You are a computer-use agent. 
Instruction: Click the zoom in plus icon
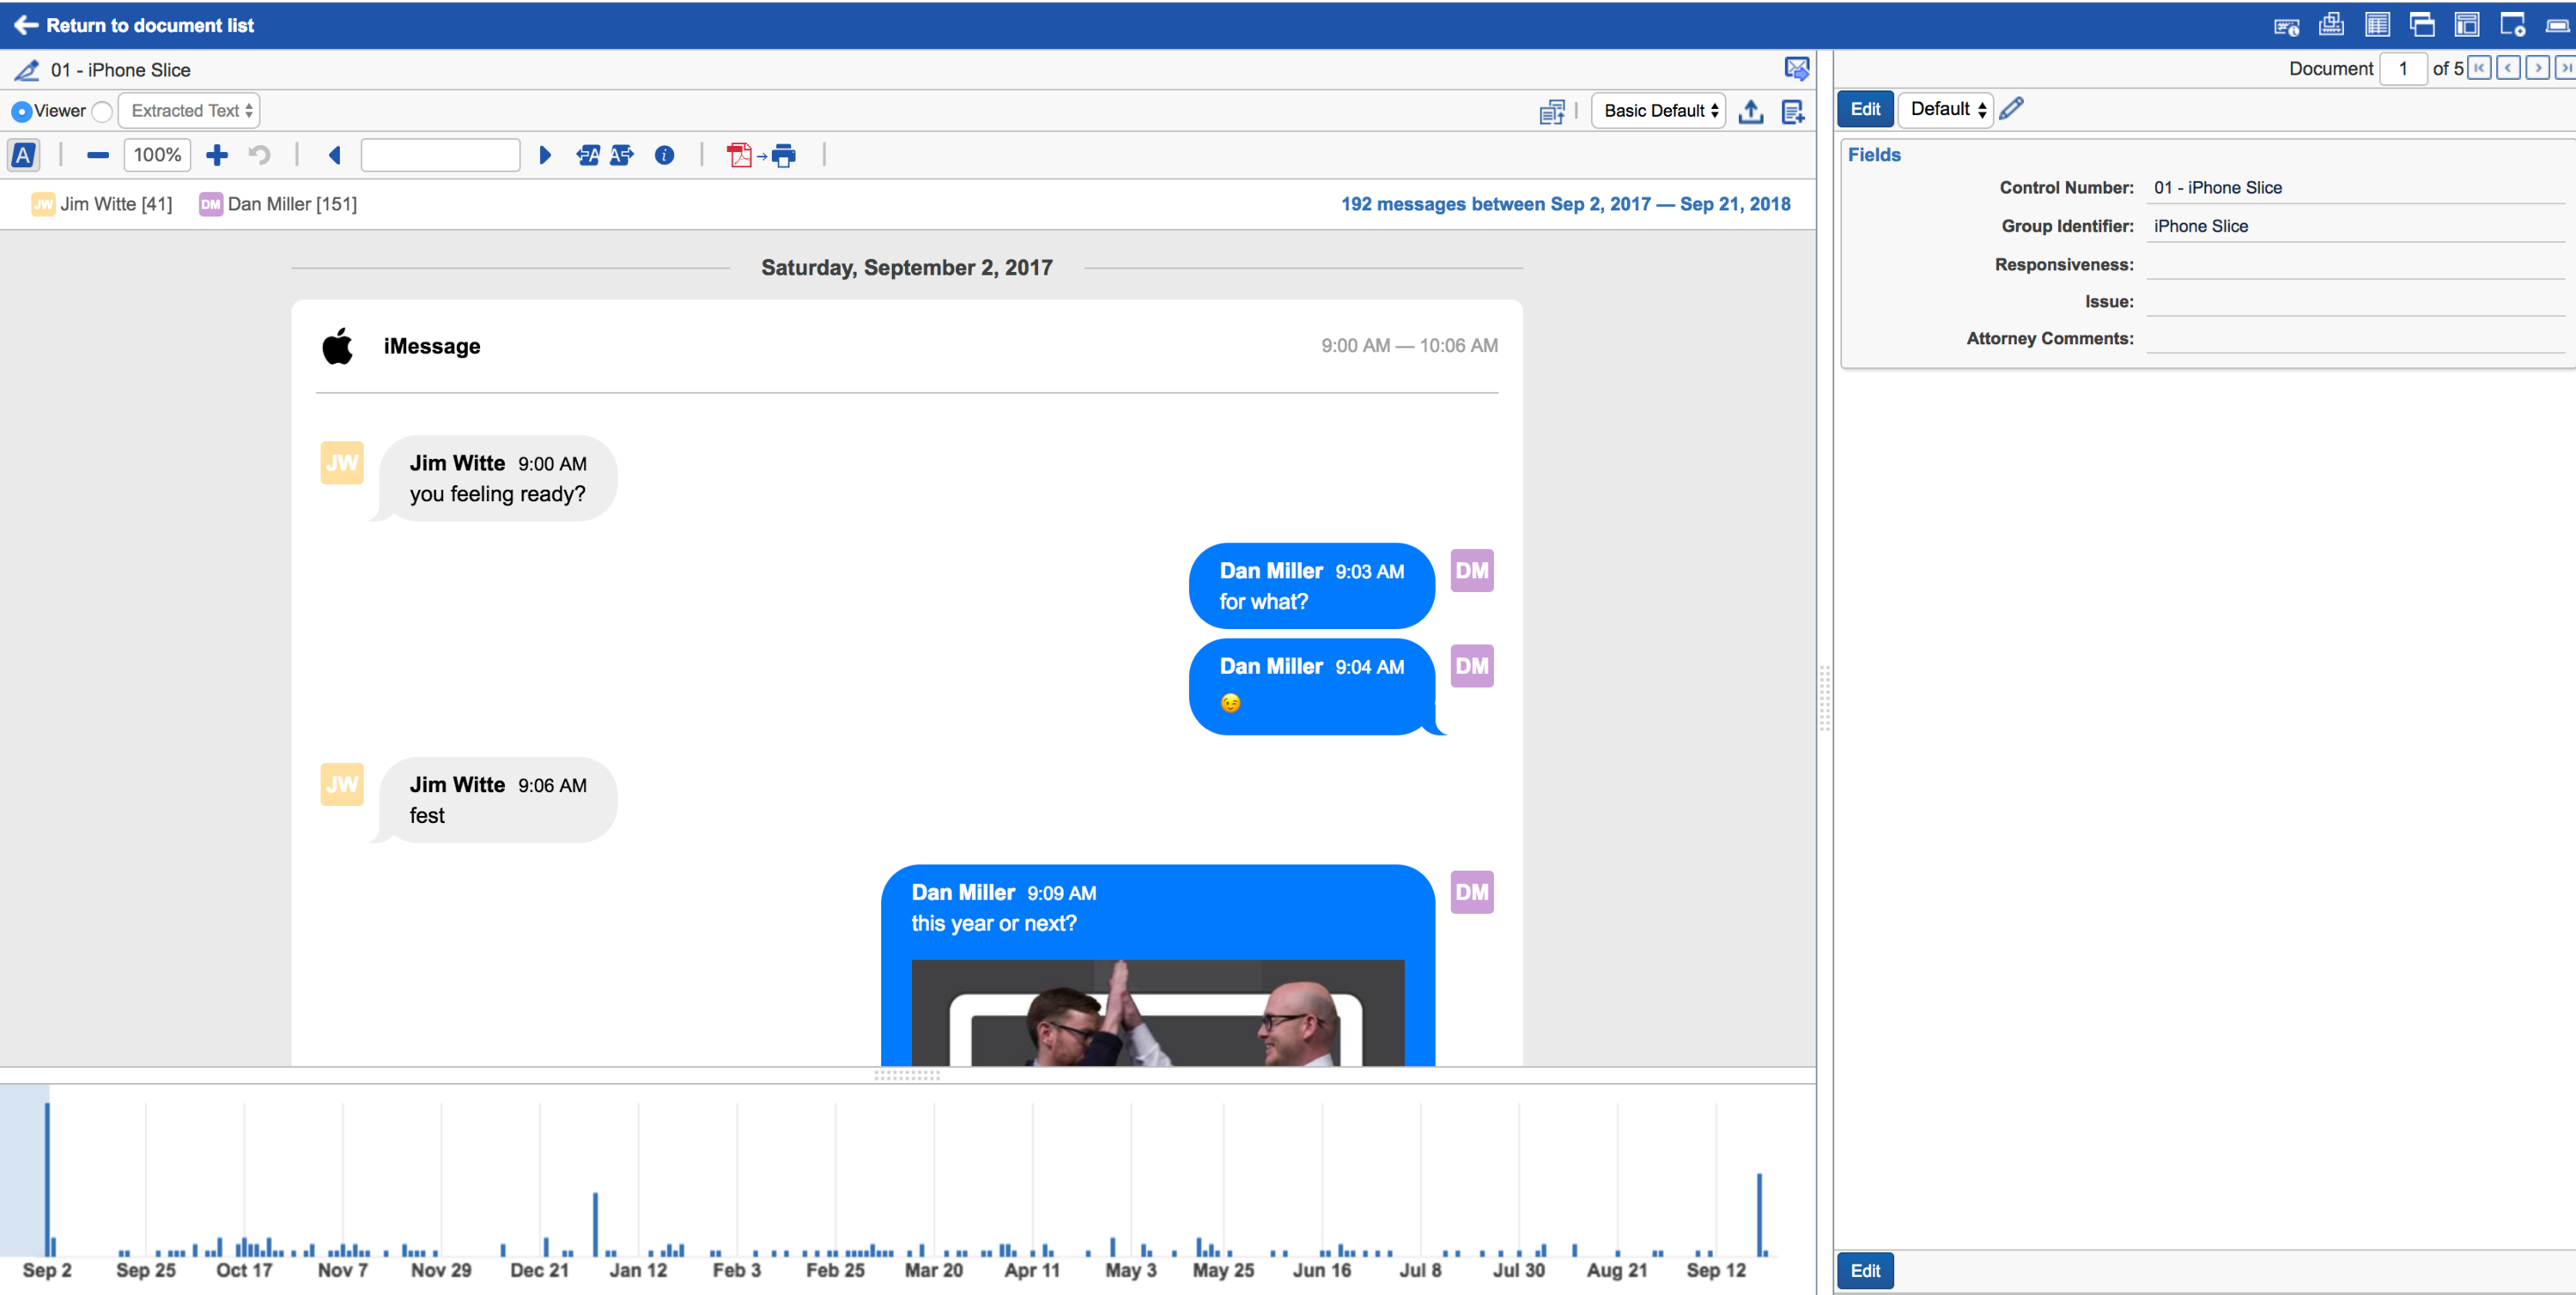[x=217, y=154]
